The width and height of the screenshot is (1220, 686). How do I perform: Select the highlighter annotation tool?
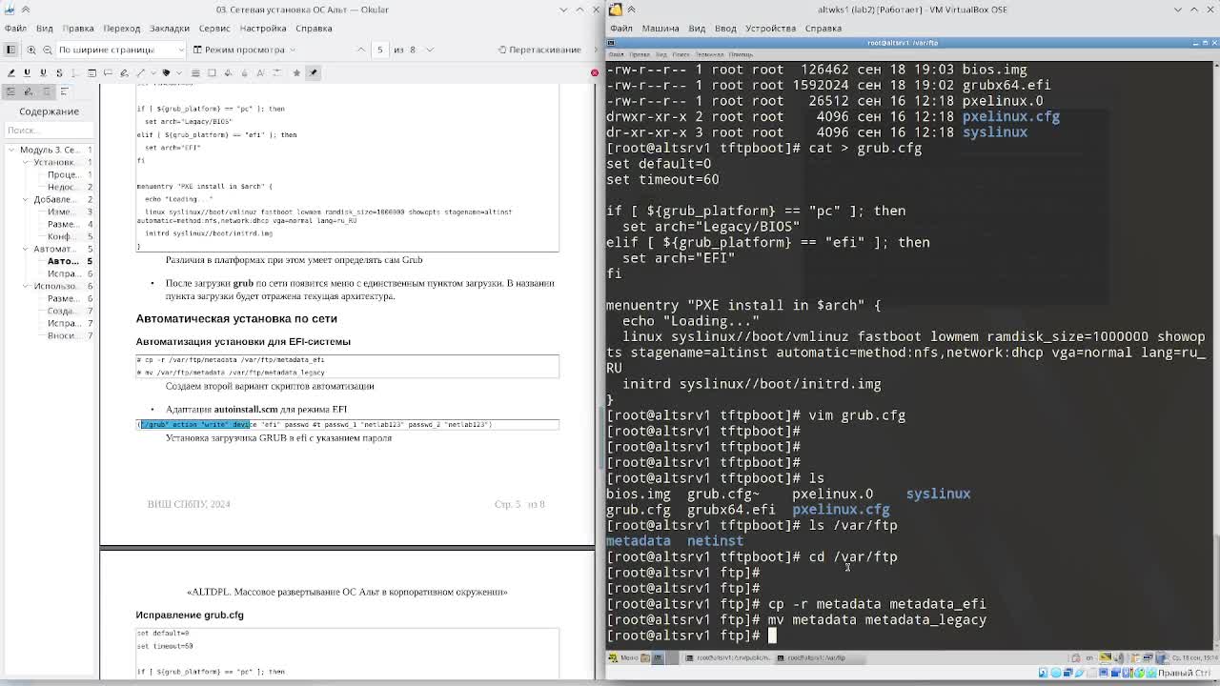tap(11, 72)
